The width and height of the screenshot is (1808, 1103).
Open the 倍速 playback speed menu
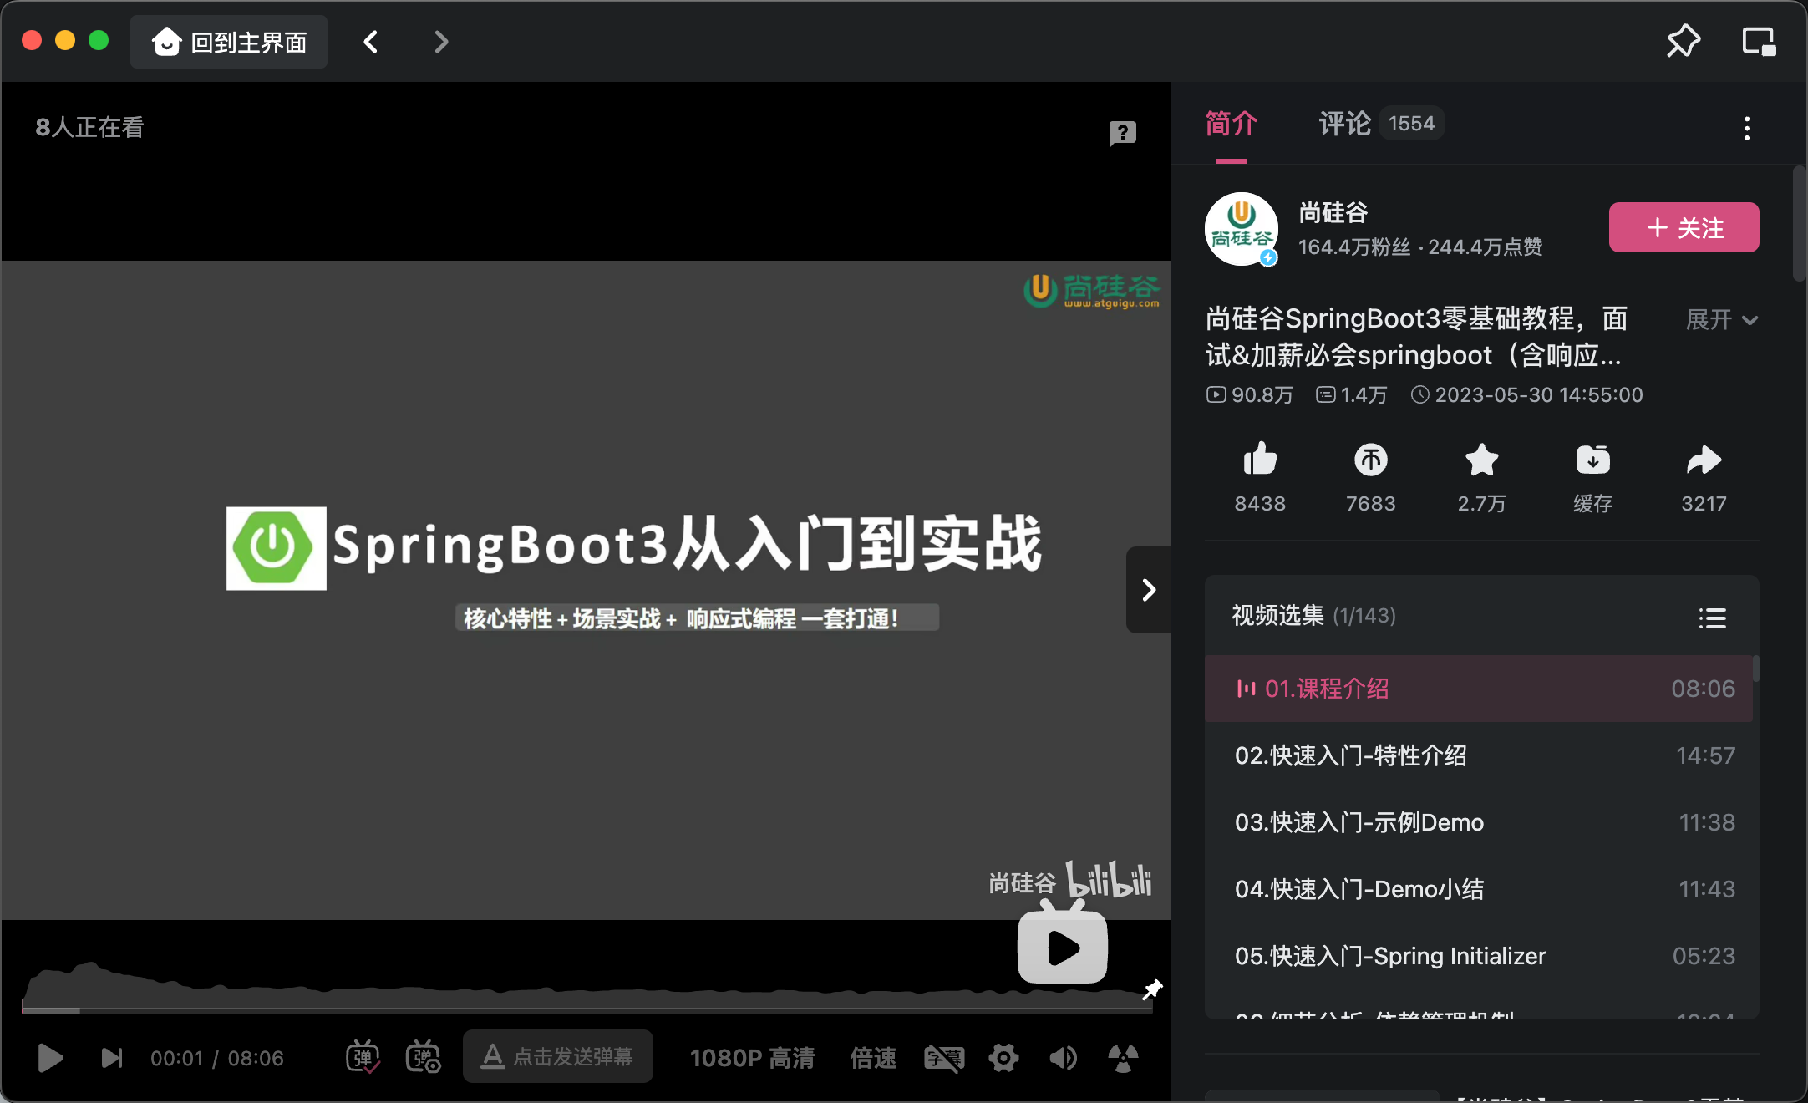(873, 1058)
